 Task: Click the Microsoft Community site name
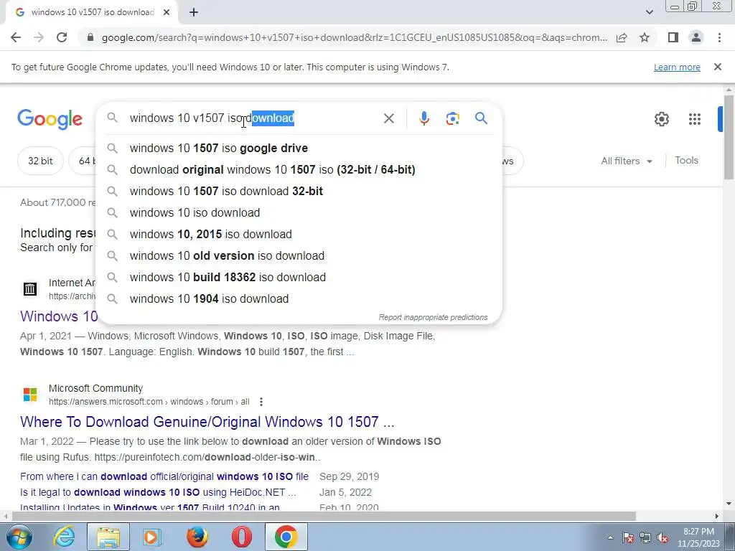pyautogui.click(x=95, y=388)
